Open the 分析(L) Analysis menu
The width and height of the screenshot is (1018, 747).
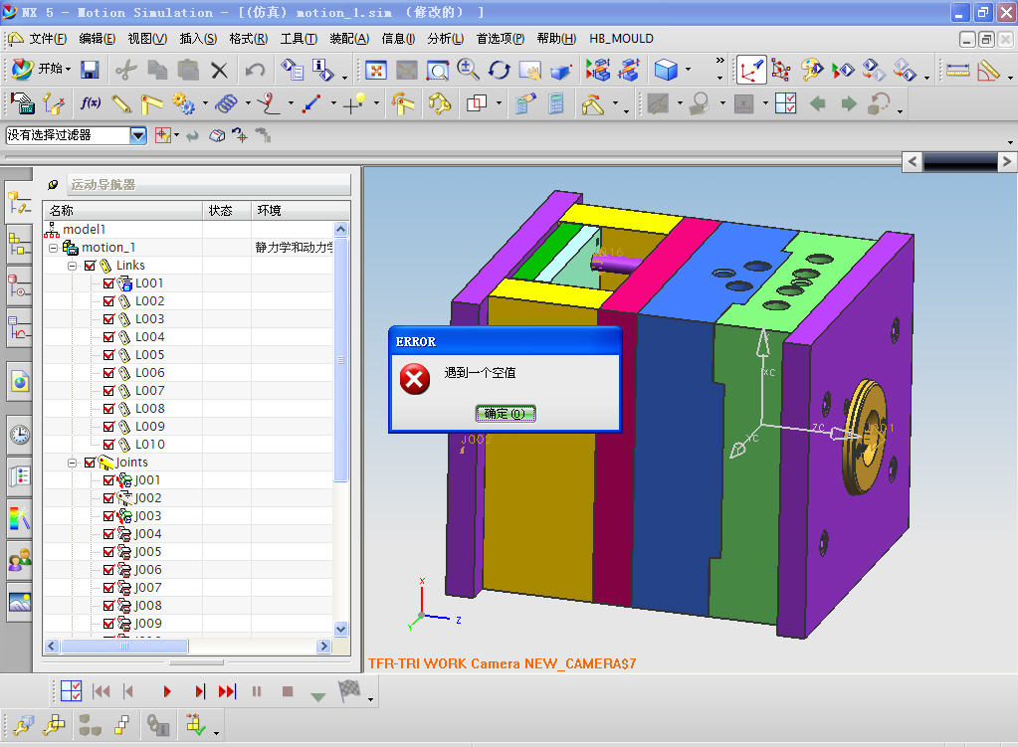[x=446, y=38]
